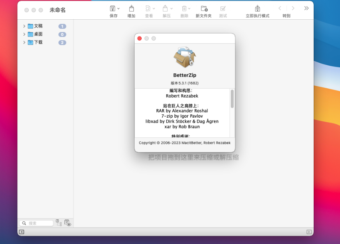Select the 文稿 folder row

tap(45, 26)
